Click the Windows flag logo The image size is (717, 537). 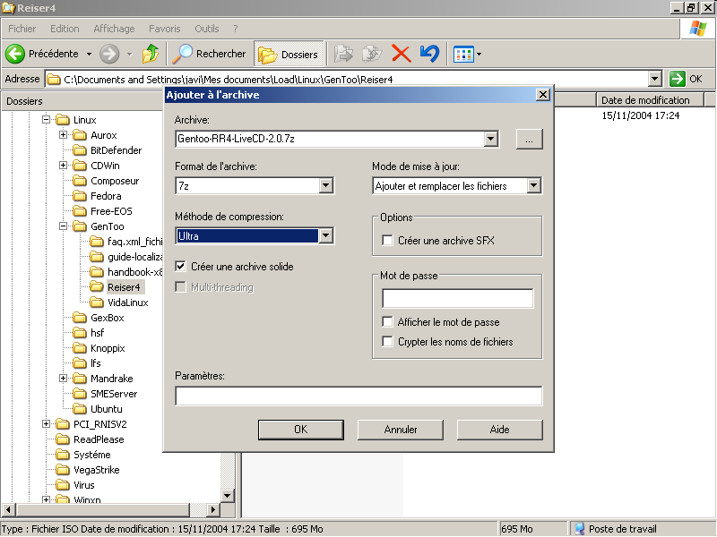pyautogui.click(x=698, y=29)
